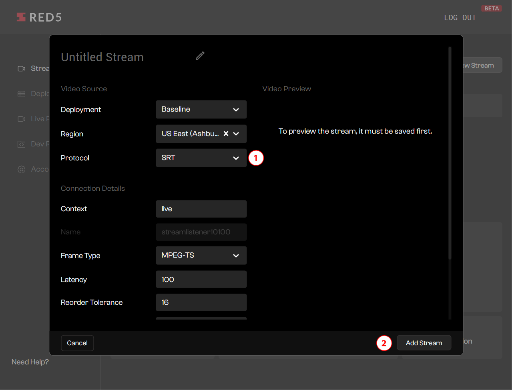Image resolution: width=512 pixels, height=390 pixels.
Task: Click the Live Preview sidebar icon
Action: click(x=22, y=119)
